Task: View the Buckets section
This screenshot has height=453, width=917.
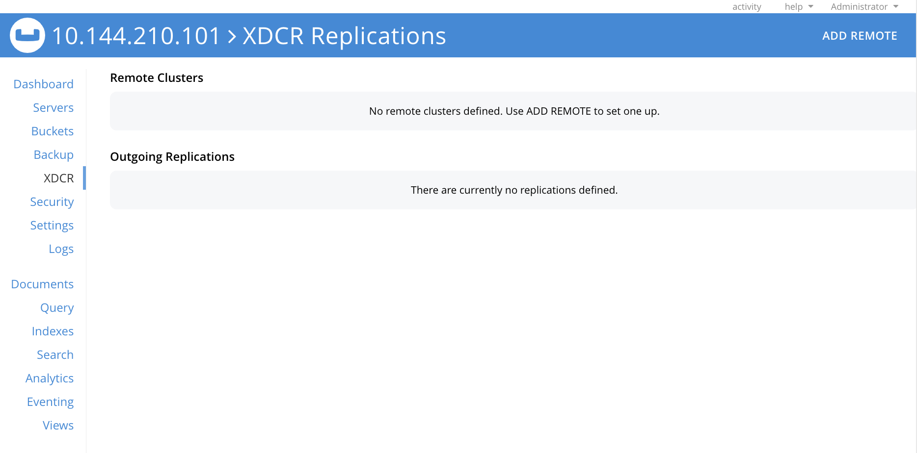Action: (52, 131)
